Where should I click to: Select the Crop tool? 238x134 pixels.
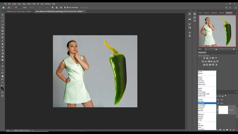3,28
